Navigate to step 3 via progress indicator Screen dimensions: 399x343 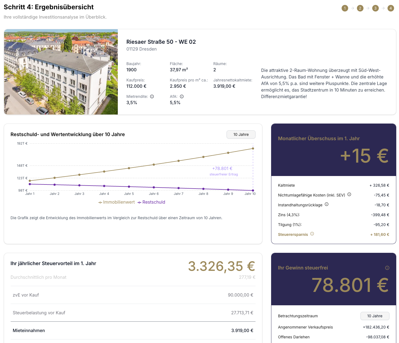(x=375, y=8)
